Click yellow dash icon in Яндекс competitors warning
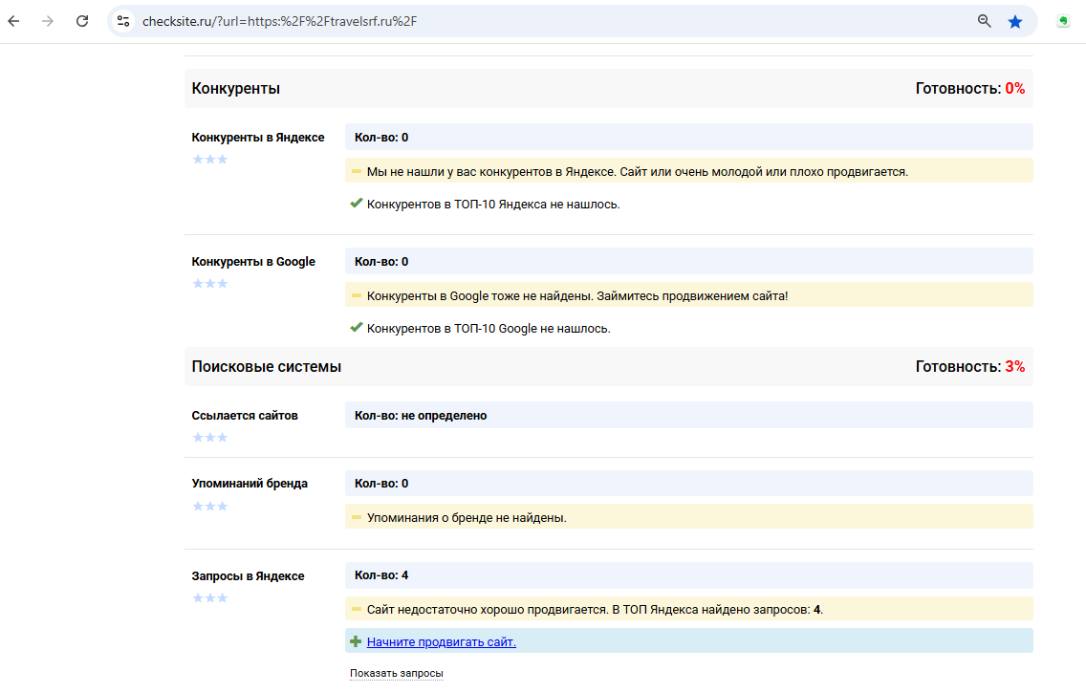 [356, 171]
